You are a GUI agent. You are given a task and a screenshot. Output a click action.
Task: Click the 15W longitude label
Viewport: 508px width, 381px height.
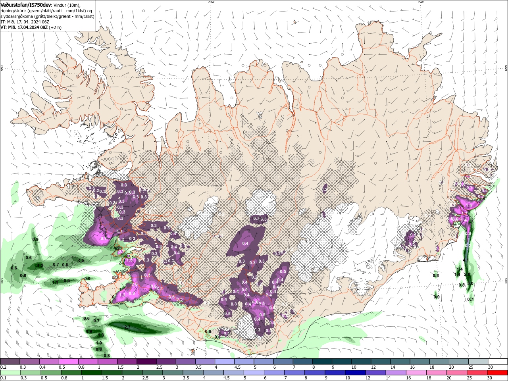(420, 2)
